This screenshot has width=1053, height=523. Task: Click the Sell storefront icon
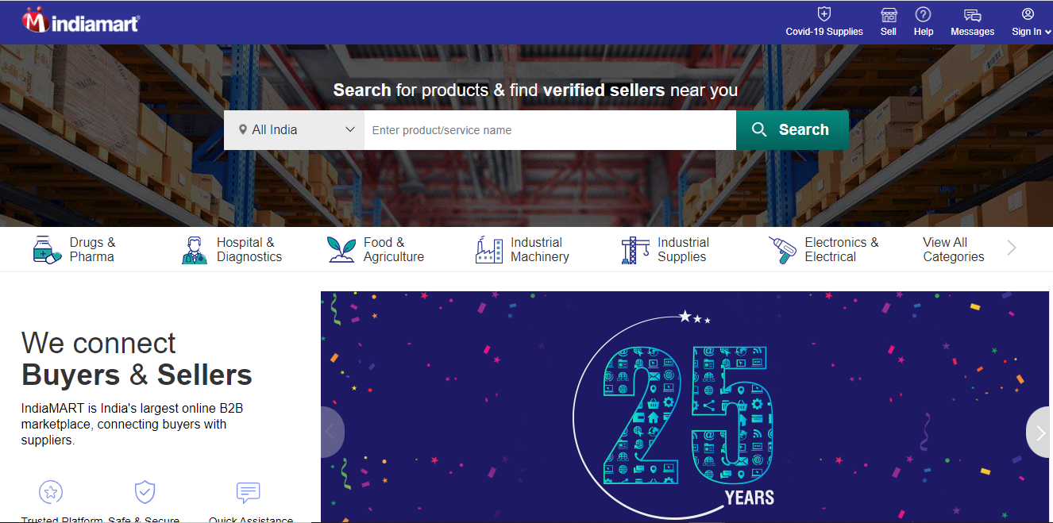coord(889,14)
